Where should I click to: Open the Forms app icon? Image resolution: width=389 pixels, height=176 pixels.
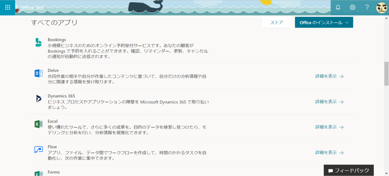pyautogui.click(x=38, y=173)
